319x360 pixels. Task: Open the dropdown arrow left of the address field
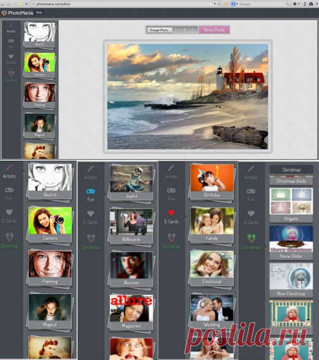(x=26, y=4)
